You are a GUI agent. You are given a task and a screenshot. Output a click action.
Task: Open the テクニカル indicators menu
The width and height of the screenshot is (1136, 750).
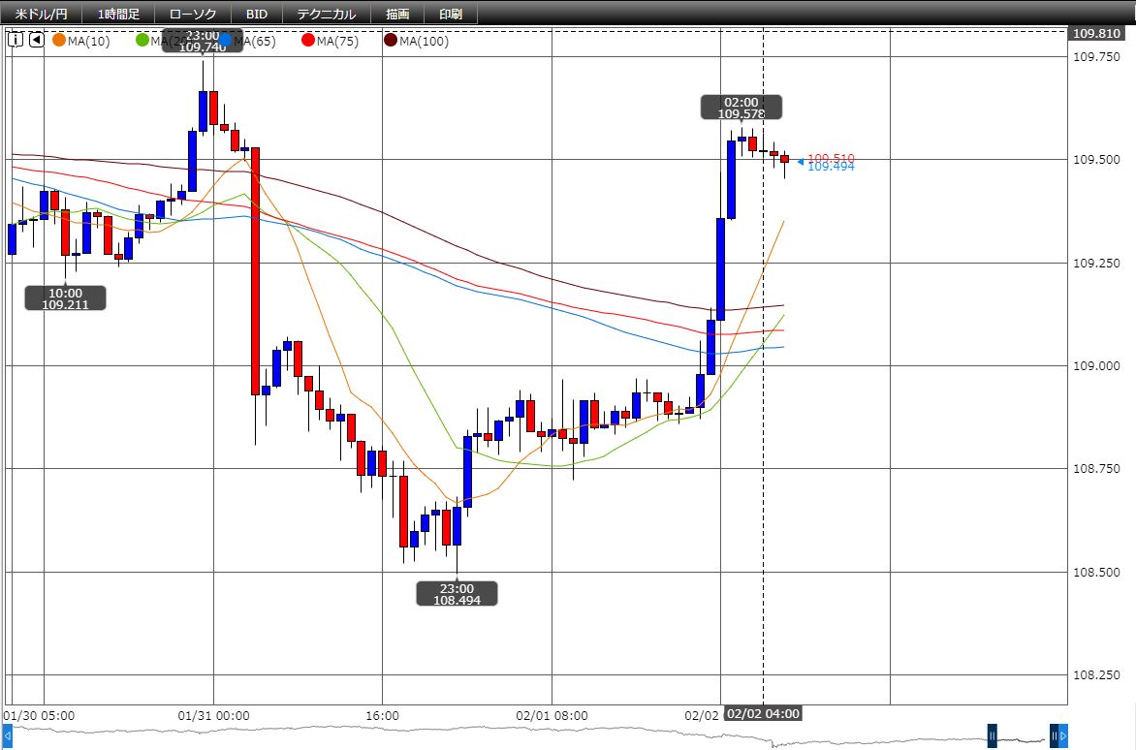click(x=326, y=14)
